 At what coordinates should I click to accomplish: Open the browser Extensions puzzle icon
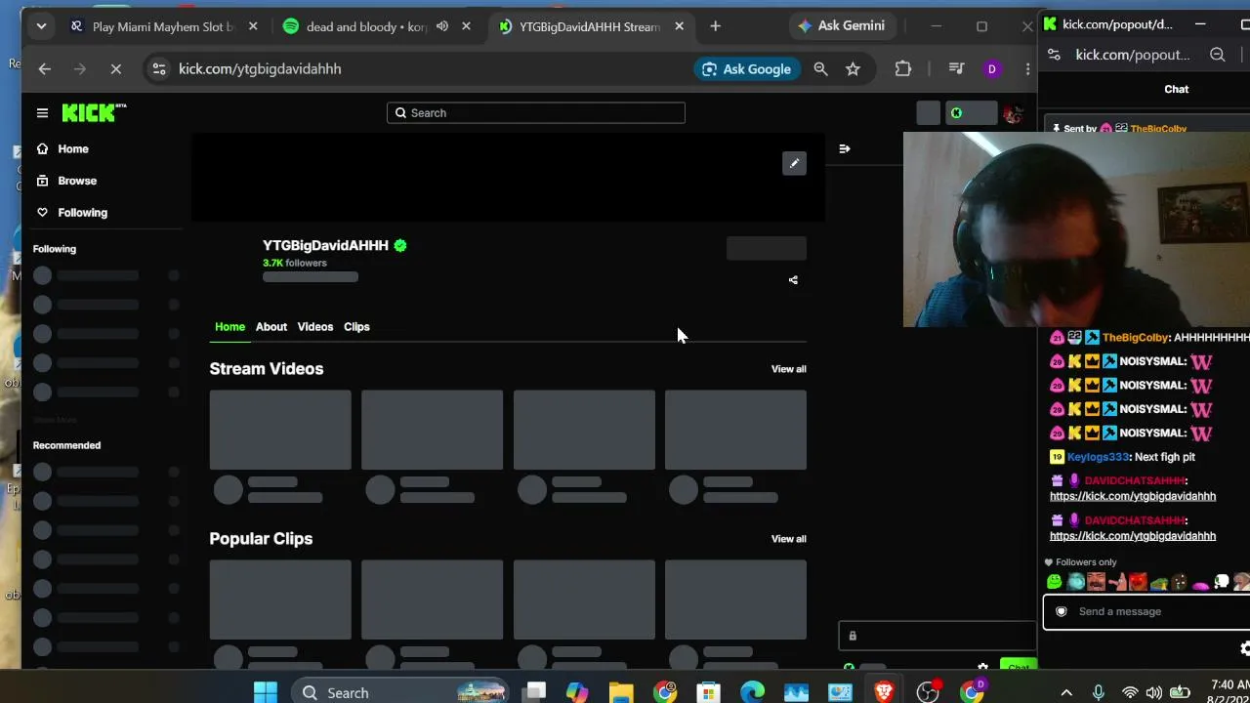tap(903, 68)
